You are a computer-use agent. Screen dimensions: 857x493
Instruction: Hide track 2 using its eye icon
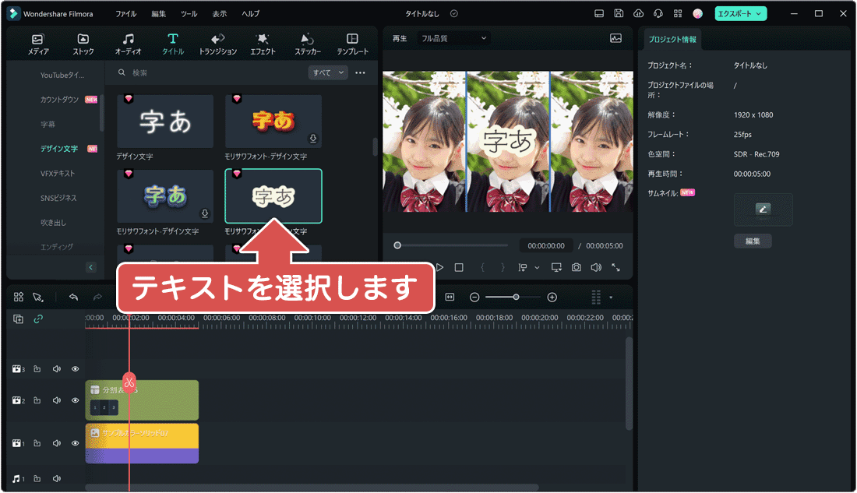click(75, 400)
